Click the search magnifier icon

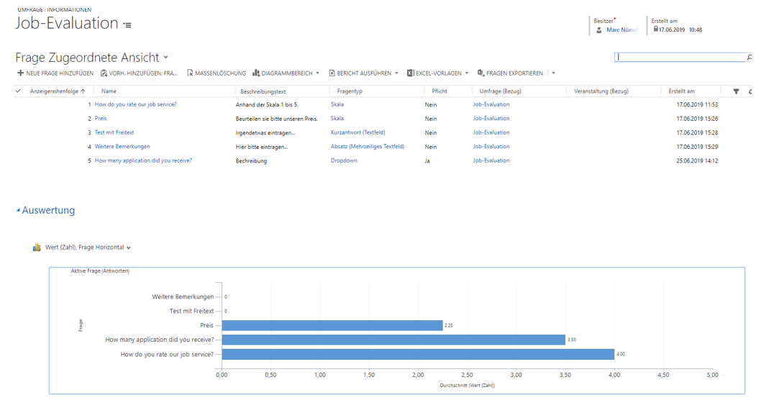pyautogui.click(x=749, y=58)
